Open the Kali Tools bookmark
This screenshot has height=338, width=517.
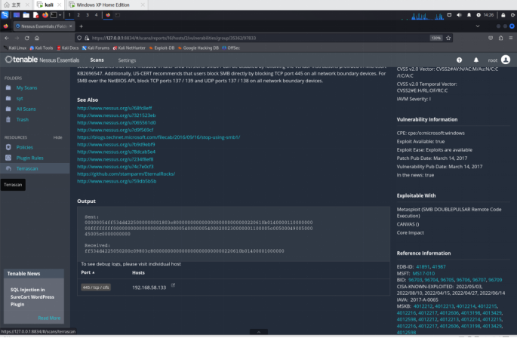(x=42, y=48)
